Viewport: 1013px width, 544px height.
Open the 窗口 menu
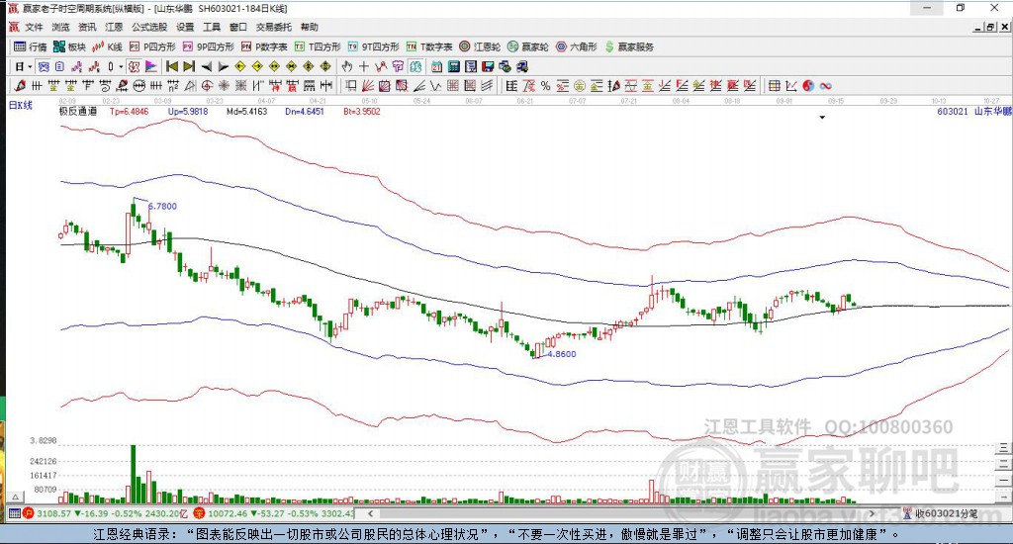coord(238,27)
